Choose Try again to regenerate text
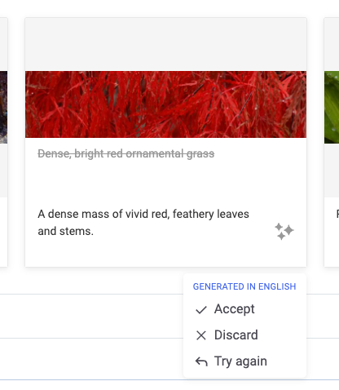This screenshot has width=339, height=390. pos(244,361)
